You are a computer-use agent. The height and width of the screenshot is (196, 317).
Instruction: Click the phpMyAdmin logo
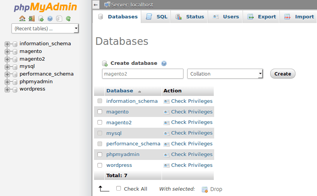click(x=45, y=7)
